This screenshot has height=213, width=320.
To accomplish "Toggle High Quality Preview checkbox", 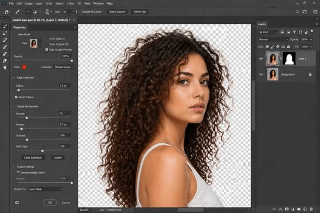I will [47, 50].
